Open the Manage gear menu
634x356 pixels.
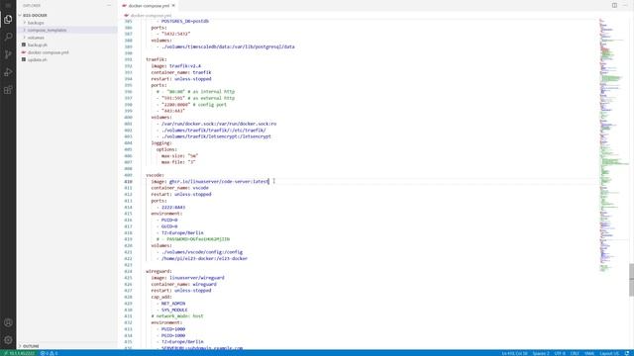pos(8,340)
